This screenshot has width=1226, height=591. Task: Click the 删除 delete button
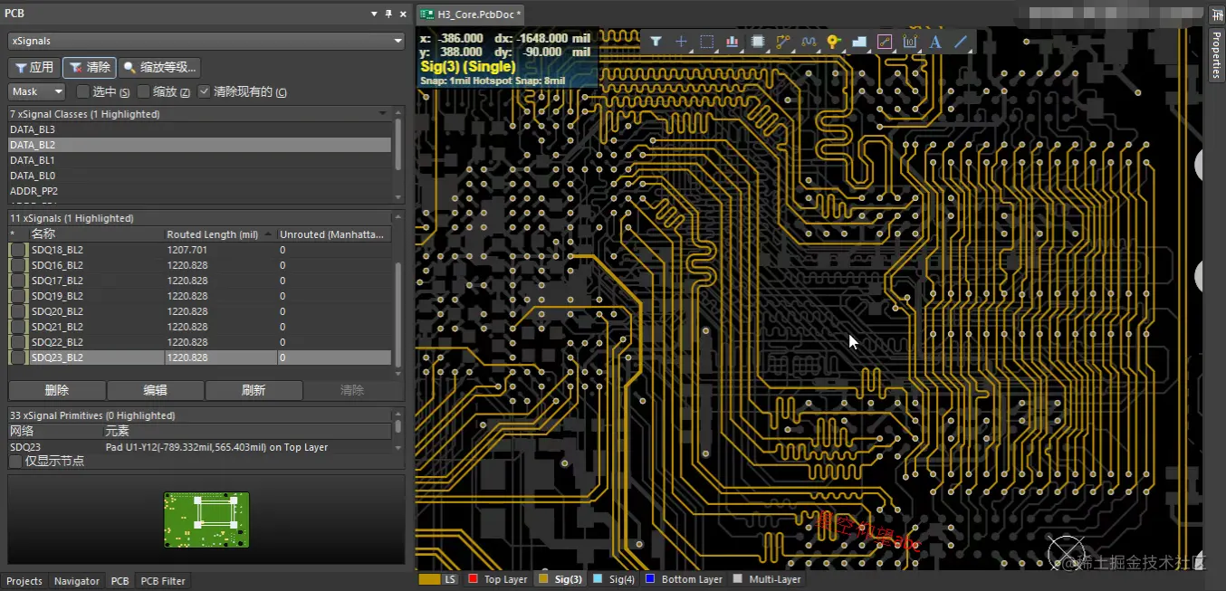coord(56,390)
